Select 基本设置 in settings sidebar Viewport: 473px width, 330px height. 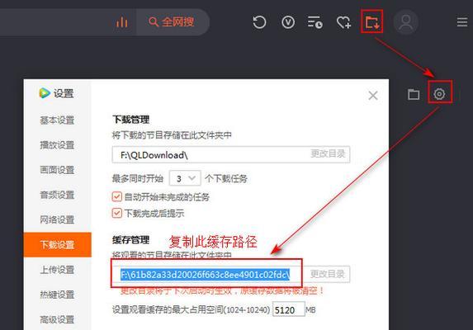pos(57,120)
